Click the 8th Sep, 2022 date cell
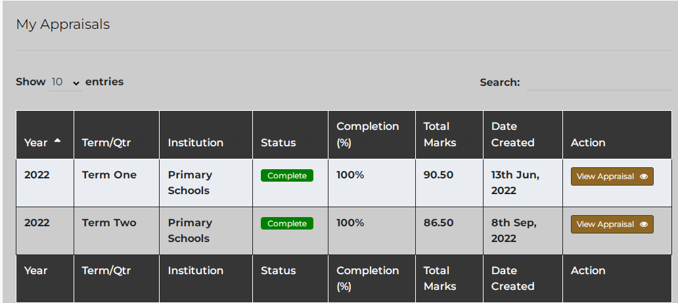This screenshot has height=303, width=678. click(x=514, y=230)
